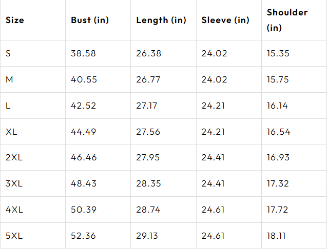Select the 3XL size row label

coord(14,183)
